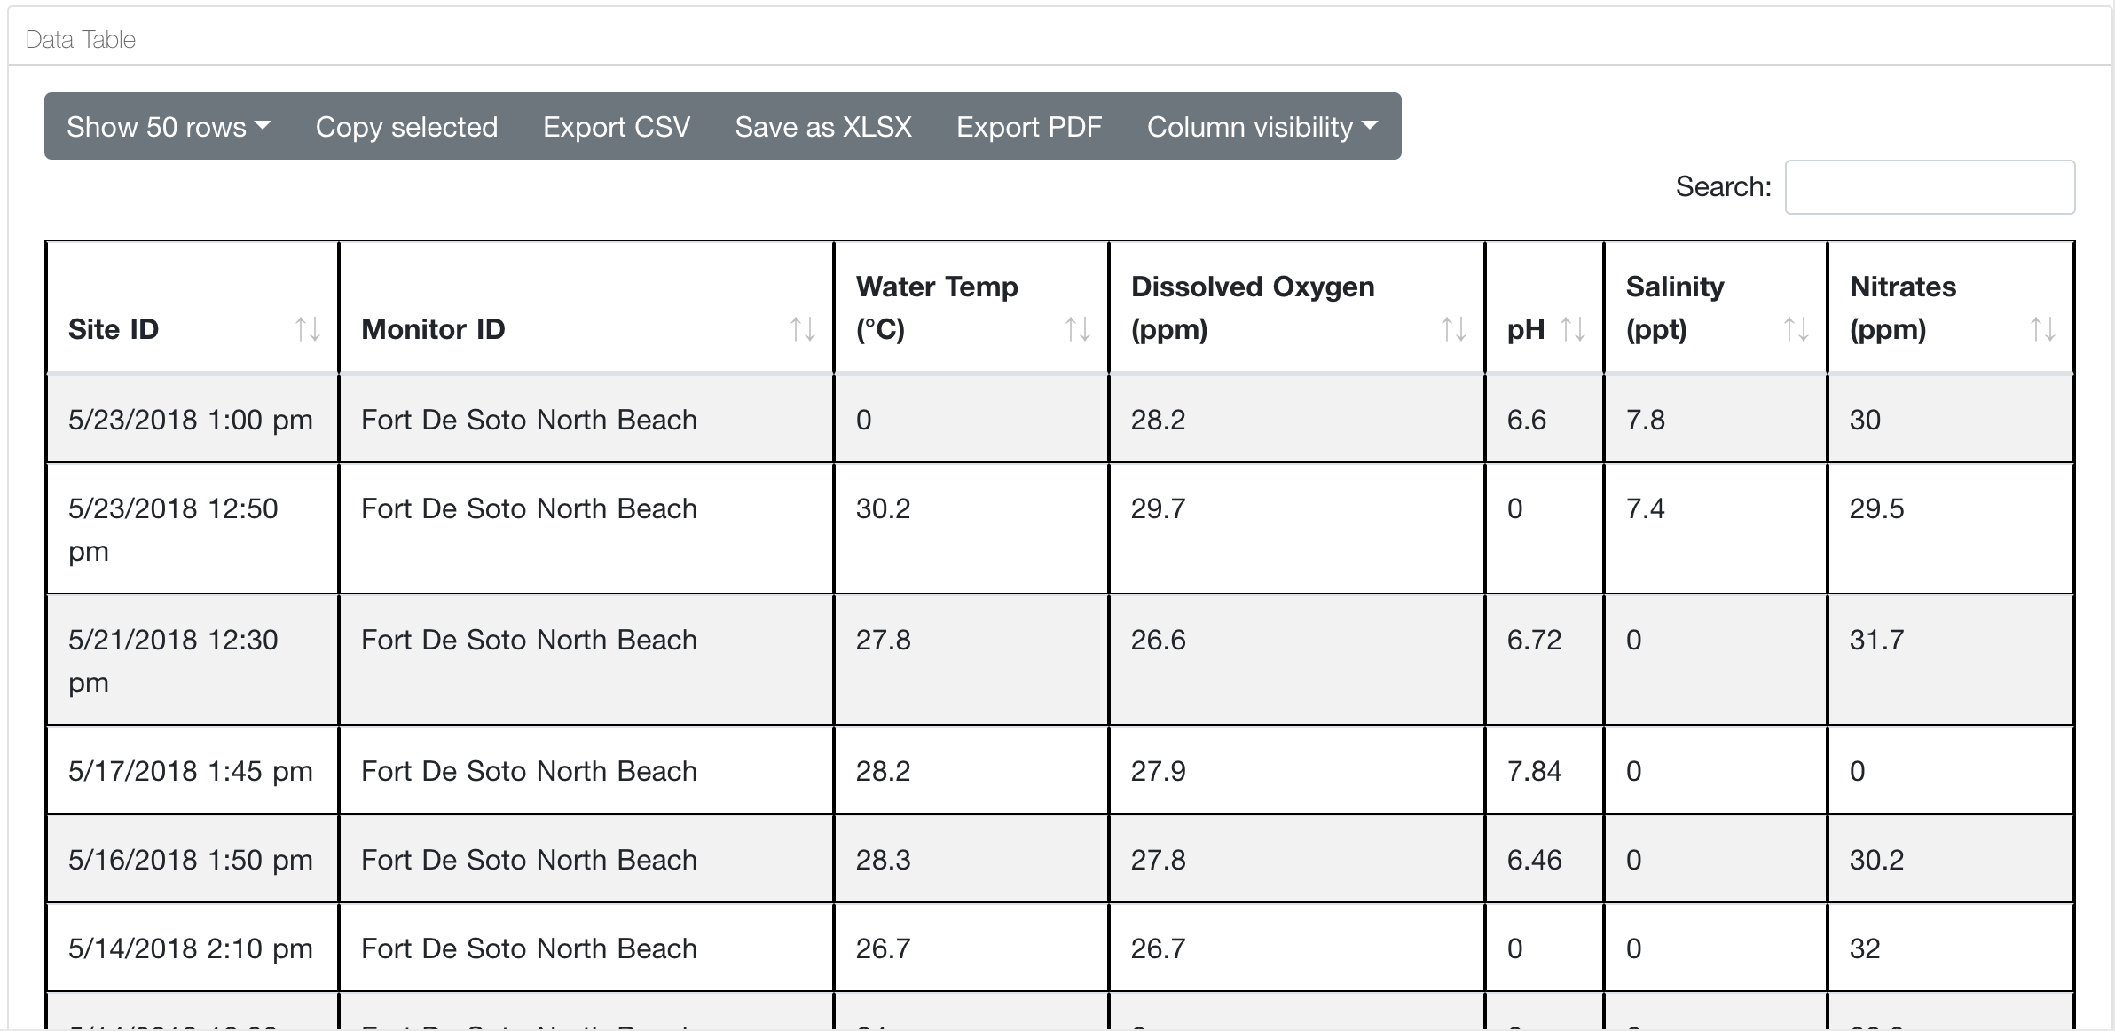Select the 5/23/2018 1:00 pm row

coord(191,420)
